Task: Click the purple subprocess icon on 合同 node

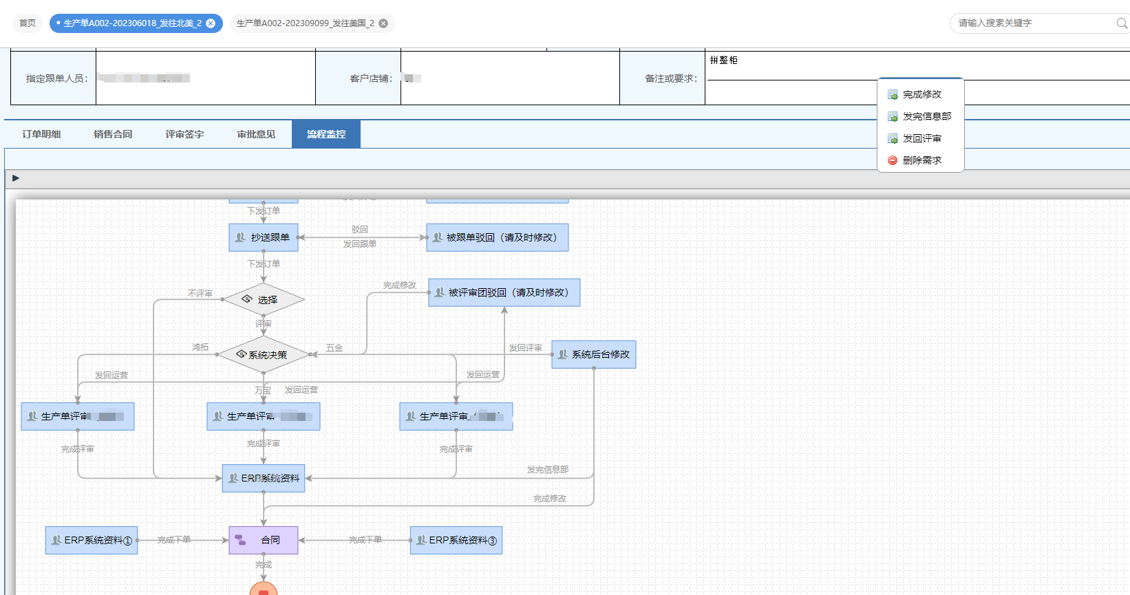Action: [x=240, y=540]
